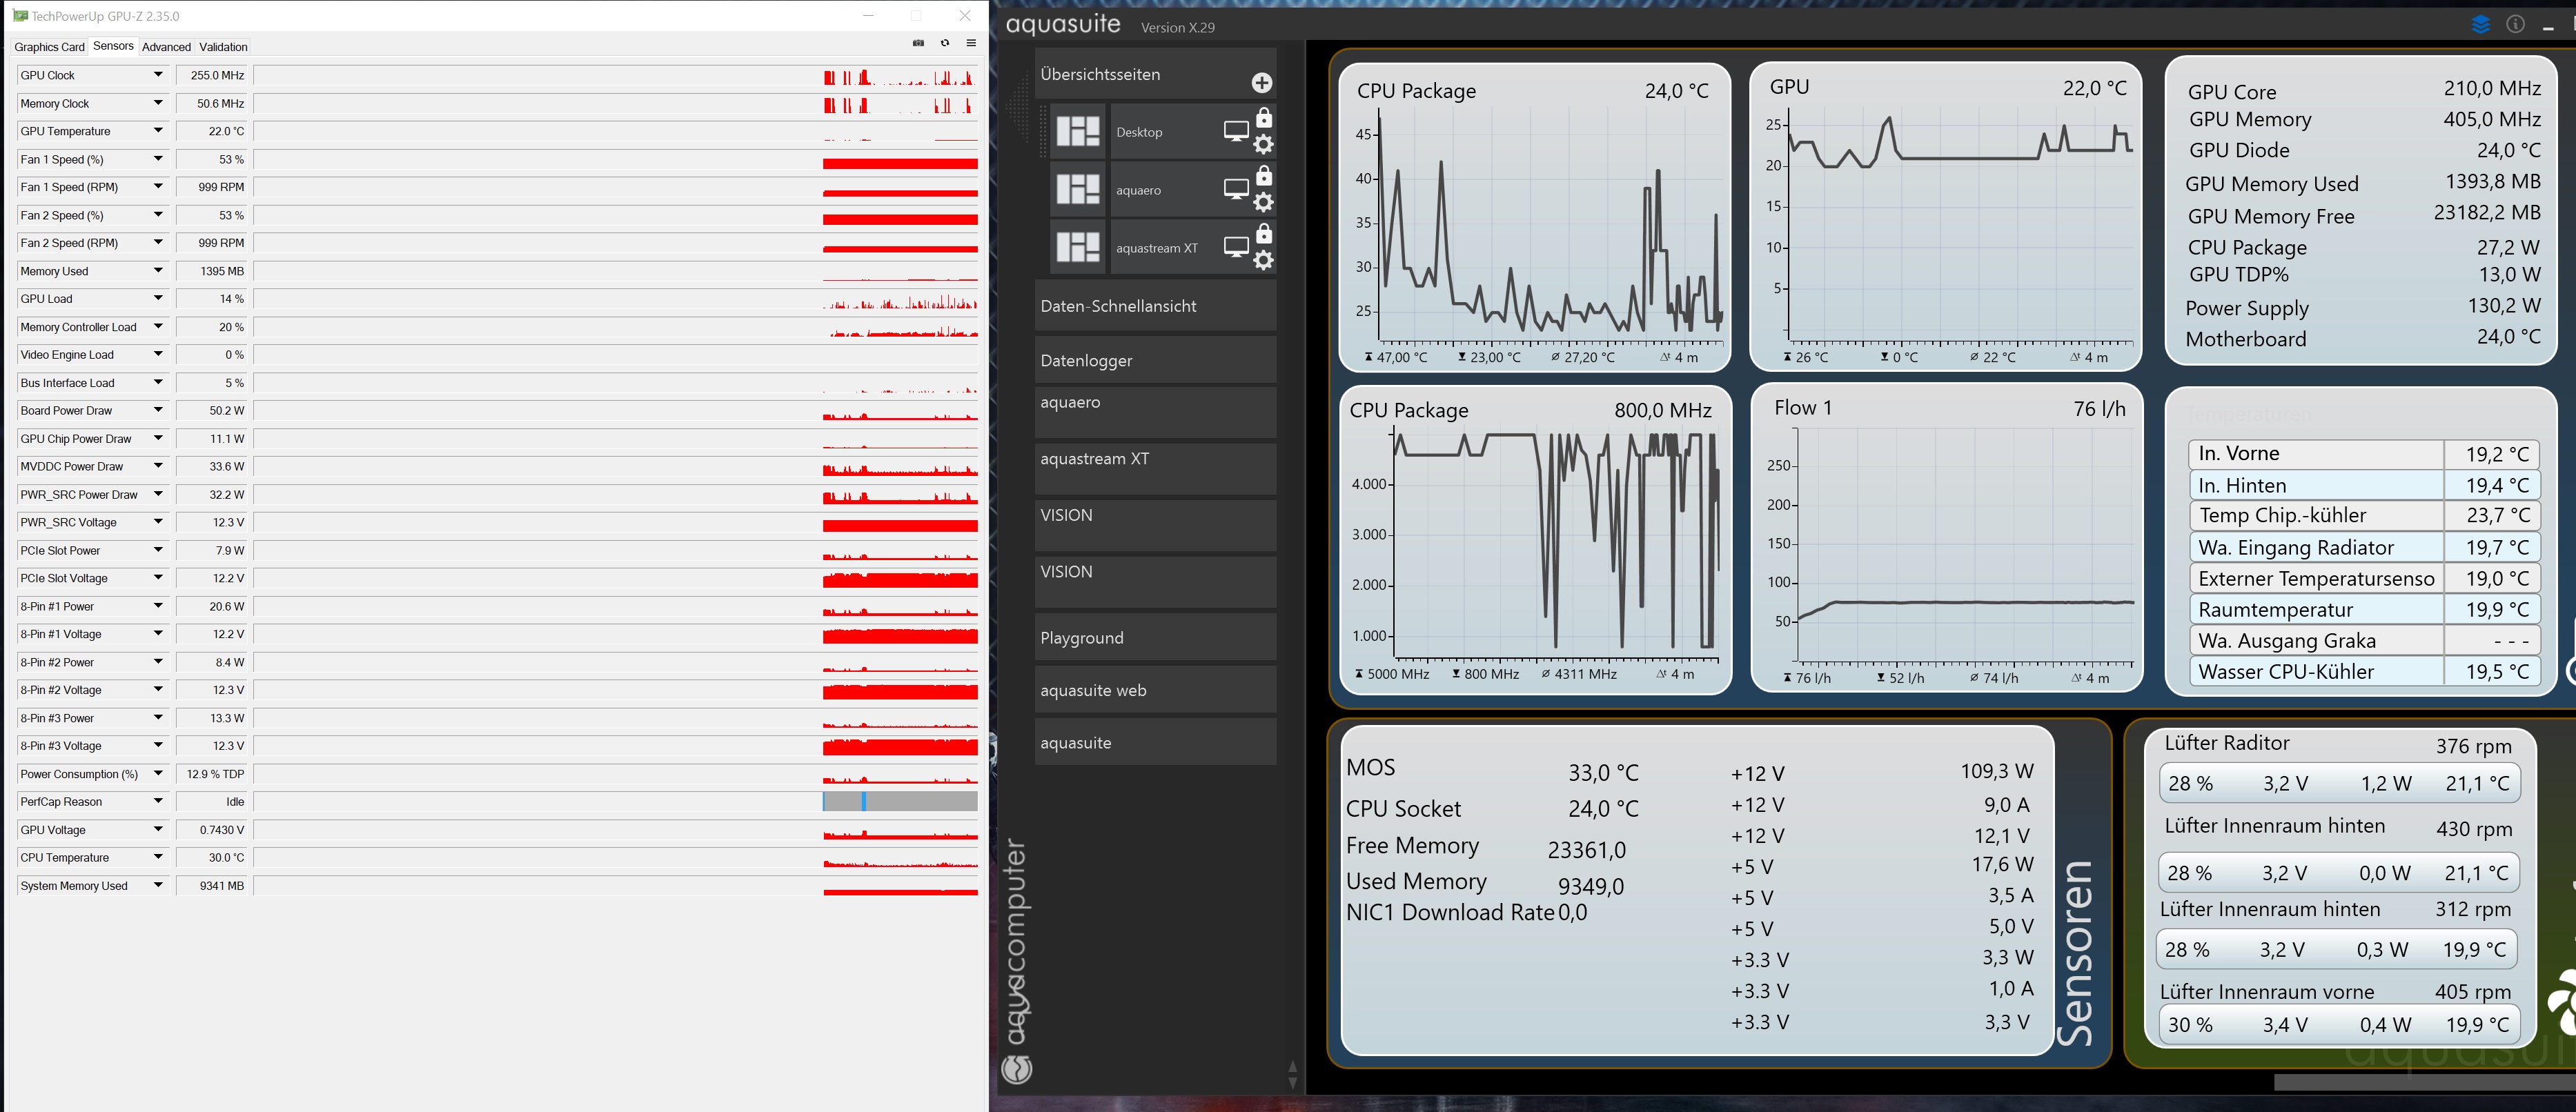This screenshot has height=1112, width=2576.
Task: Switch to Graphics Card tab
Action: coord(49,47)
